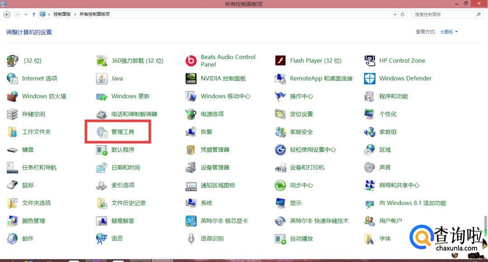
Task: Expand chevron after 控制面板 in breadcrumb
Action: click(x=75, y=14)
